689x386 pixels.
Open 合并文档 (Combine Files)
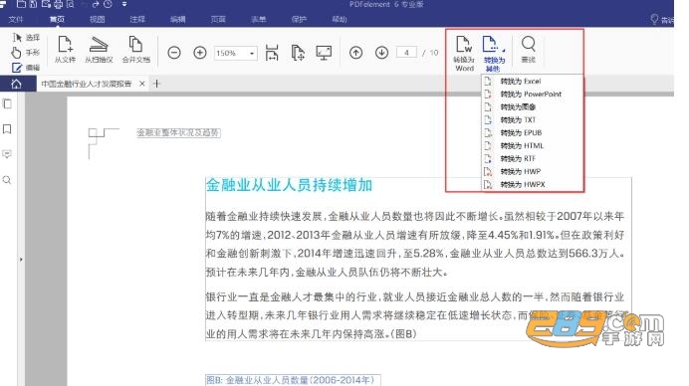click(x=135, y=49)
